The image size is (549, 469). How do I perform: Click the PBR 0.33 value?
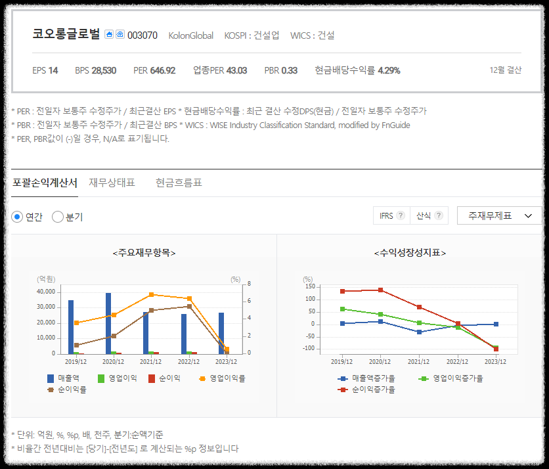(281, 70)
